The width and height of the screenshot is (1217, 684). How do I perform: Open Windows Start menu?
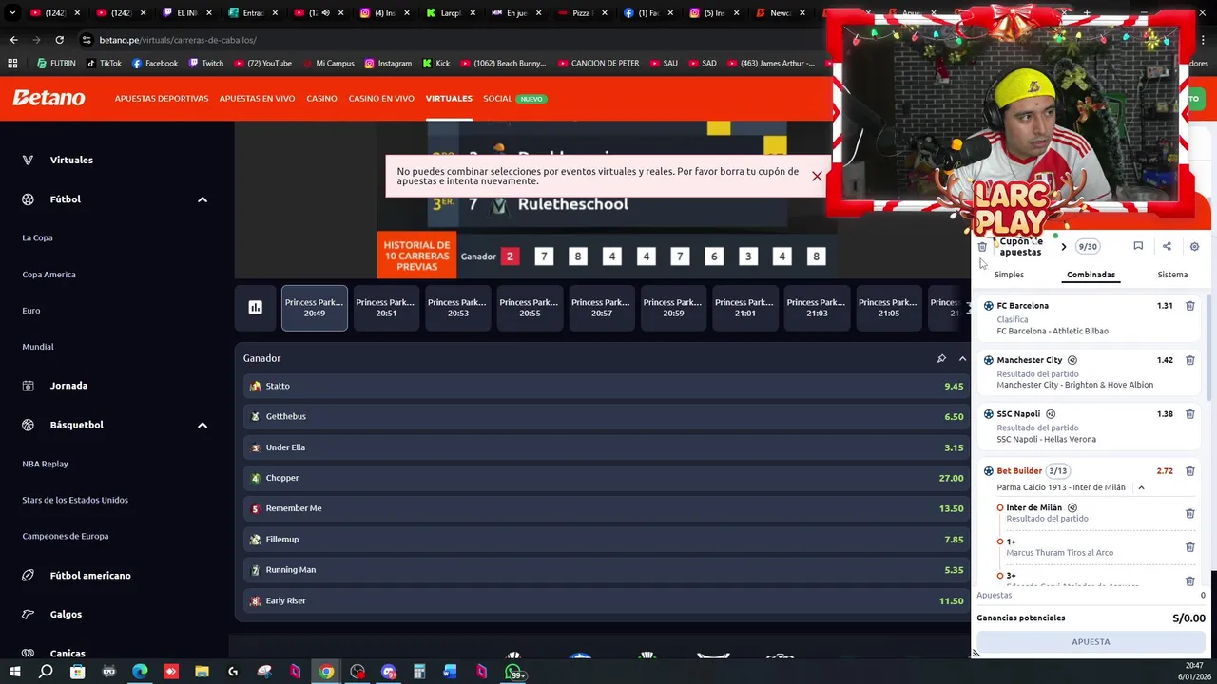click(x=14, y=672)
